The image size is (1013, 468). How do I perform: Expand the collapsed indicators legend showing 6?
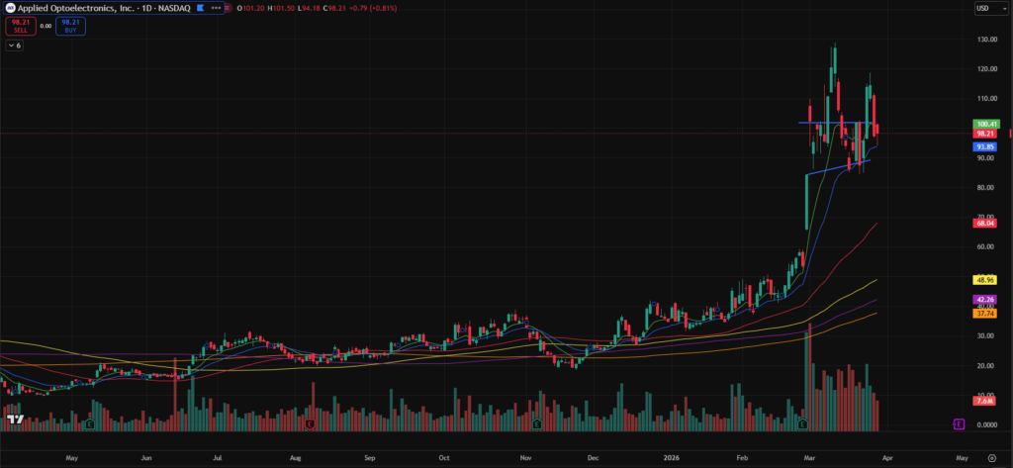15,46
